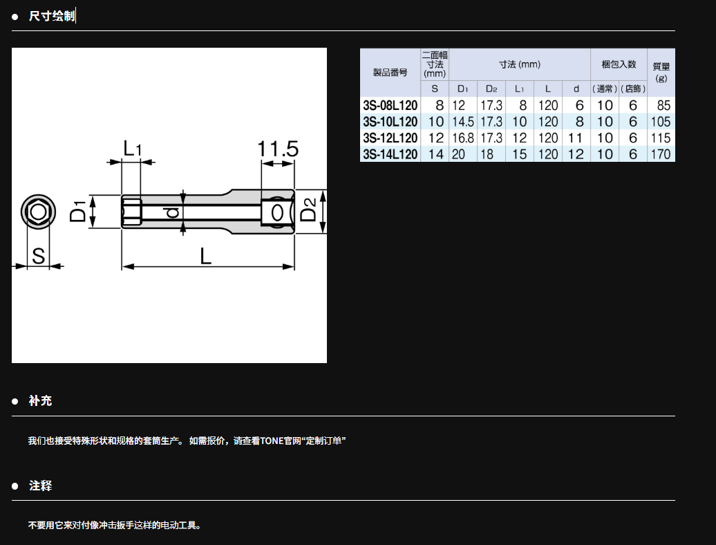The height and width of the screenshot is (545, 716).
Task: Click the 补充 section heading
Action: [40, 400]
